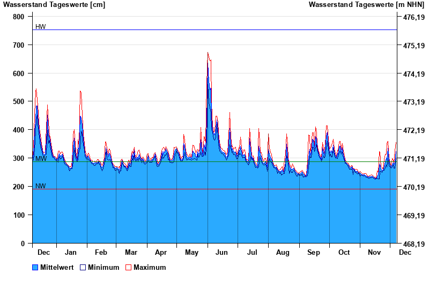Click the 800 value on left axis
Screen dimensions: 429x295
[x=19, y=17]
